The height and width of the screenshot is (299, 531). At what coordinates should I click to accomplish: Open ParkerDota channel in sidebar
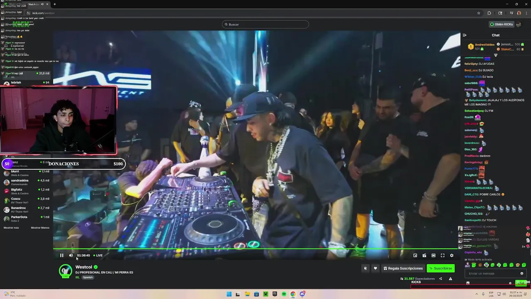point(26,218)
